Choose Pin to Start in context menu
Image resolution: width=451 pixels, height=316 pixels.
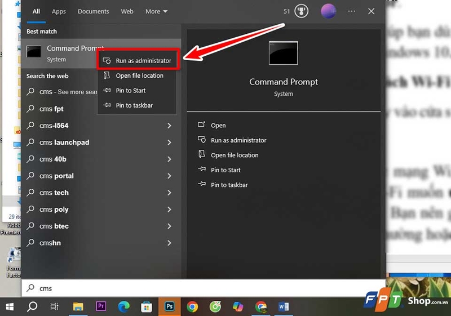pyautogui.click(x=137, y=91)
